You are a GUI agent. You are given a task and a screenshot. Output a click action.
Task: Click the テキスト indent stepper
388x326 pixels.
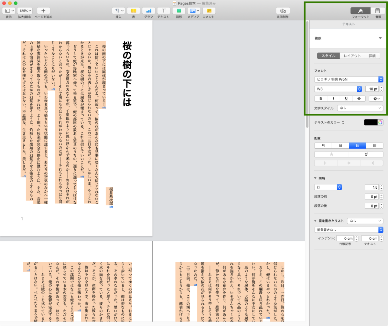pos(382,238)
